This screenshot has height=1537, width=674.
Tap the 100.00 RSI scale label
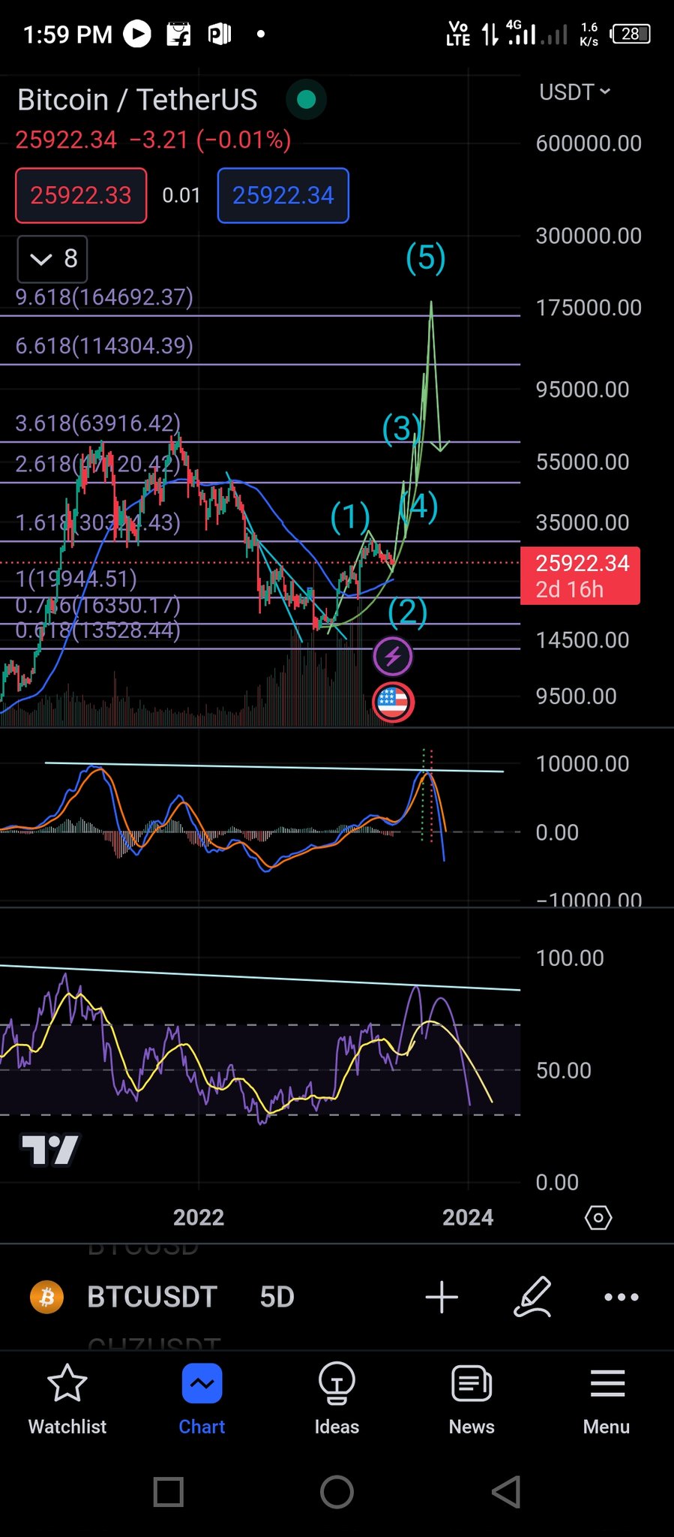[570, 958]
